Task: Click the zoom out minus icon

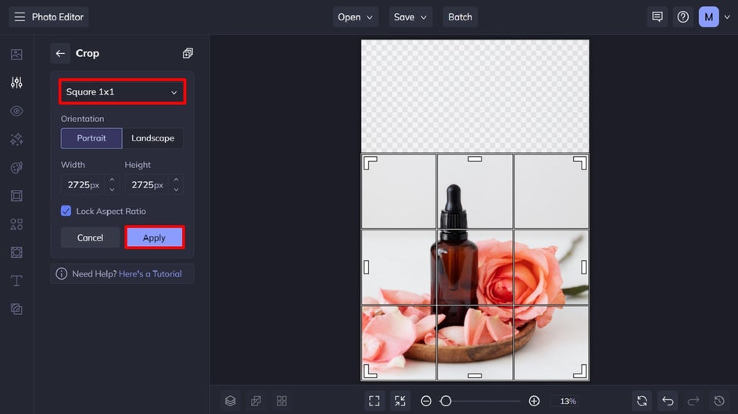Action: pyautogui.click(x=426, y=401)
